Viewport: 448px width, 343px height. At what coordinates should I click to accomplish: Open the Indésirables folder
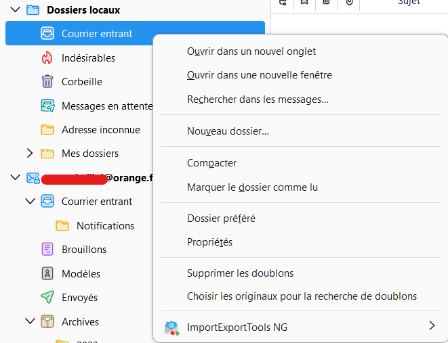point(88,58)
